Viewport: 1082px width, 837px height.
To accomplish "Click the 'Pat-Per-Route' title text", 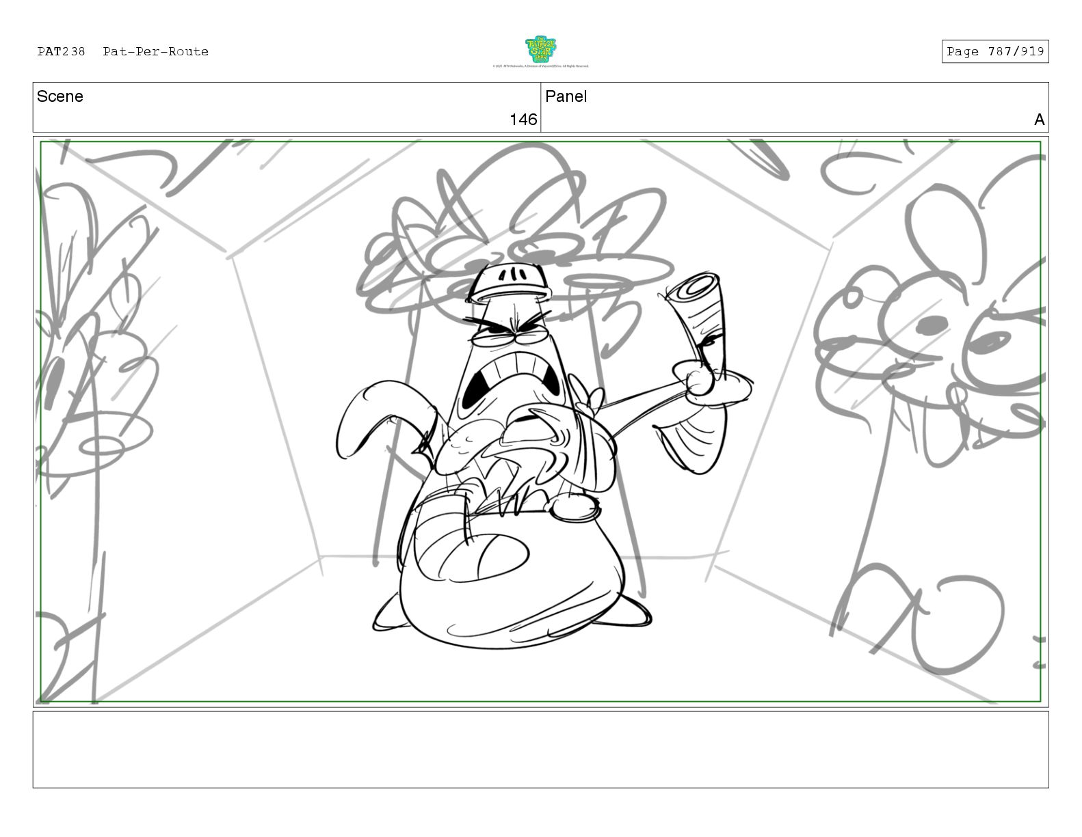I will tap(155, 51).
